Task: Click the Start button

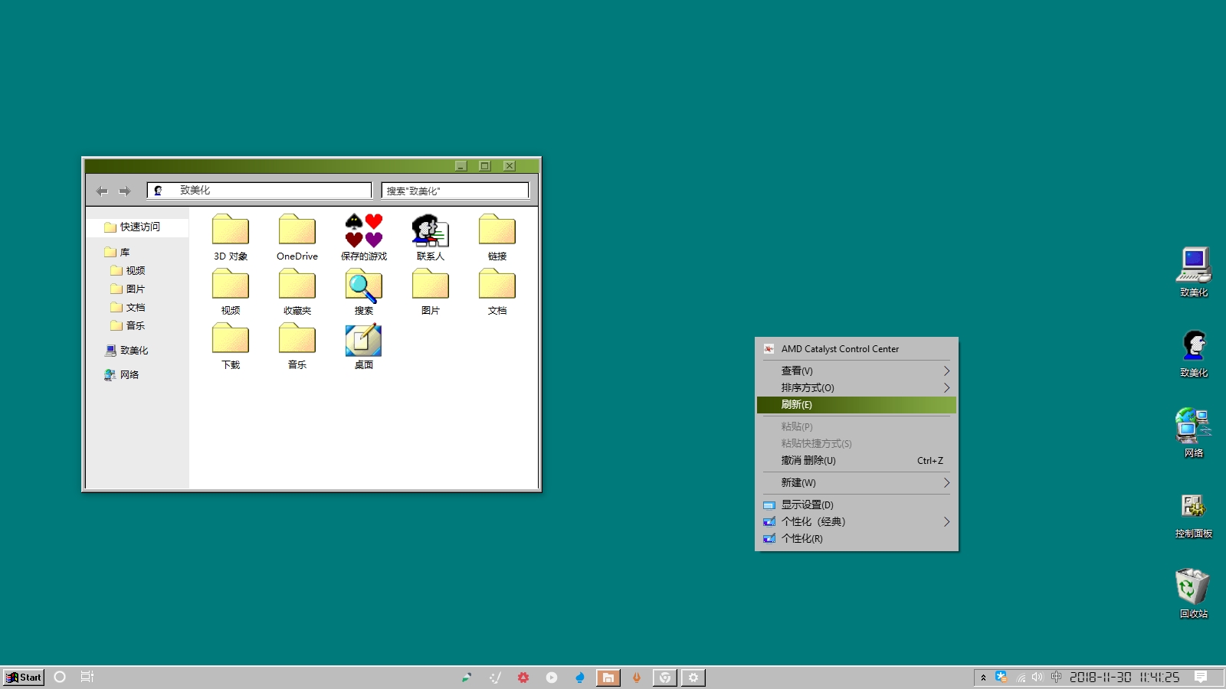Action: (24, 678)
